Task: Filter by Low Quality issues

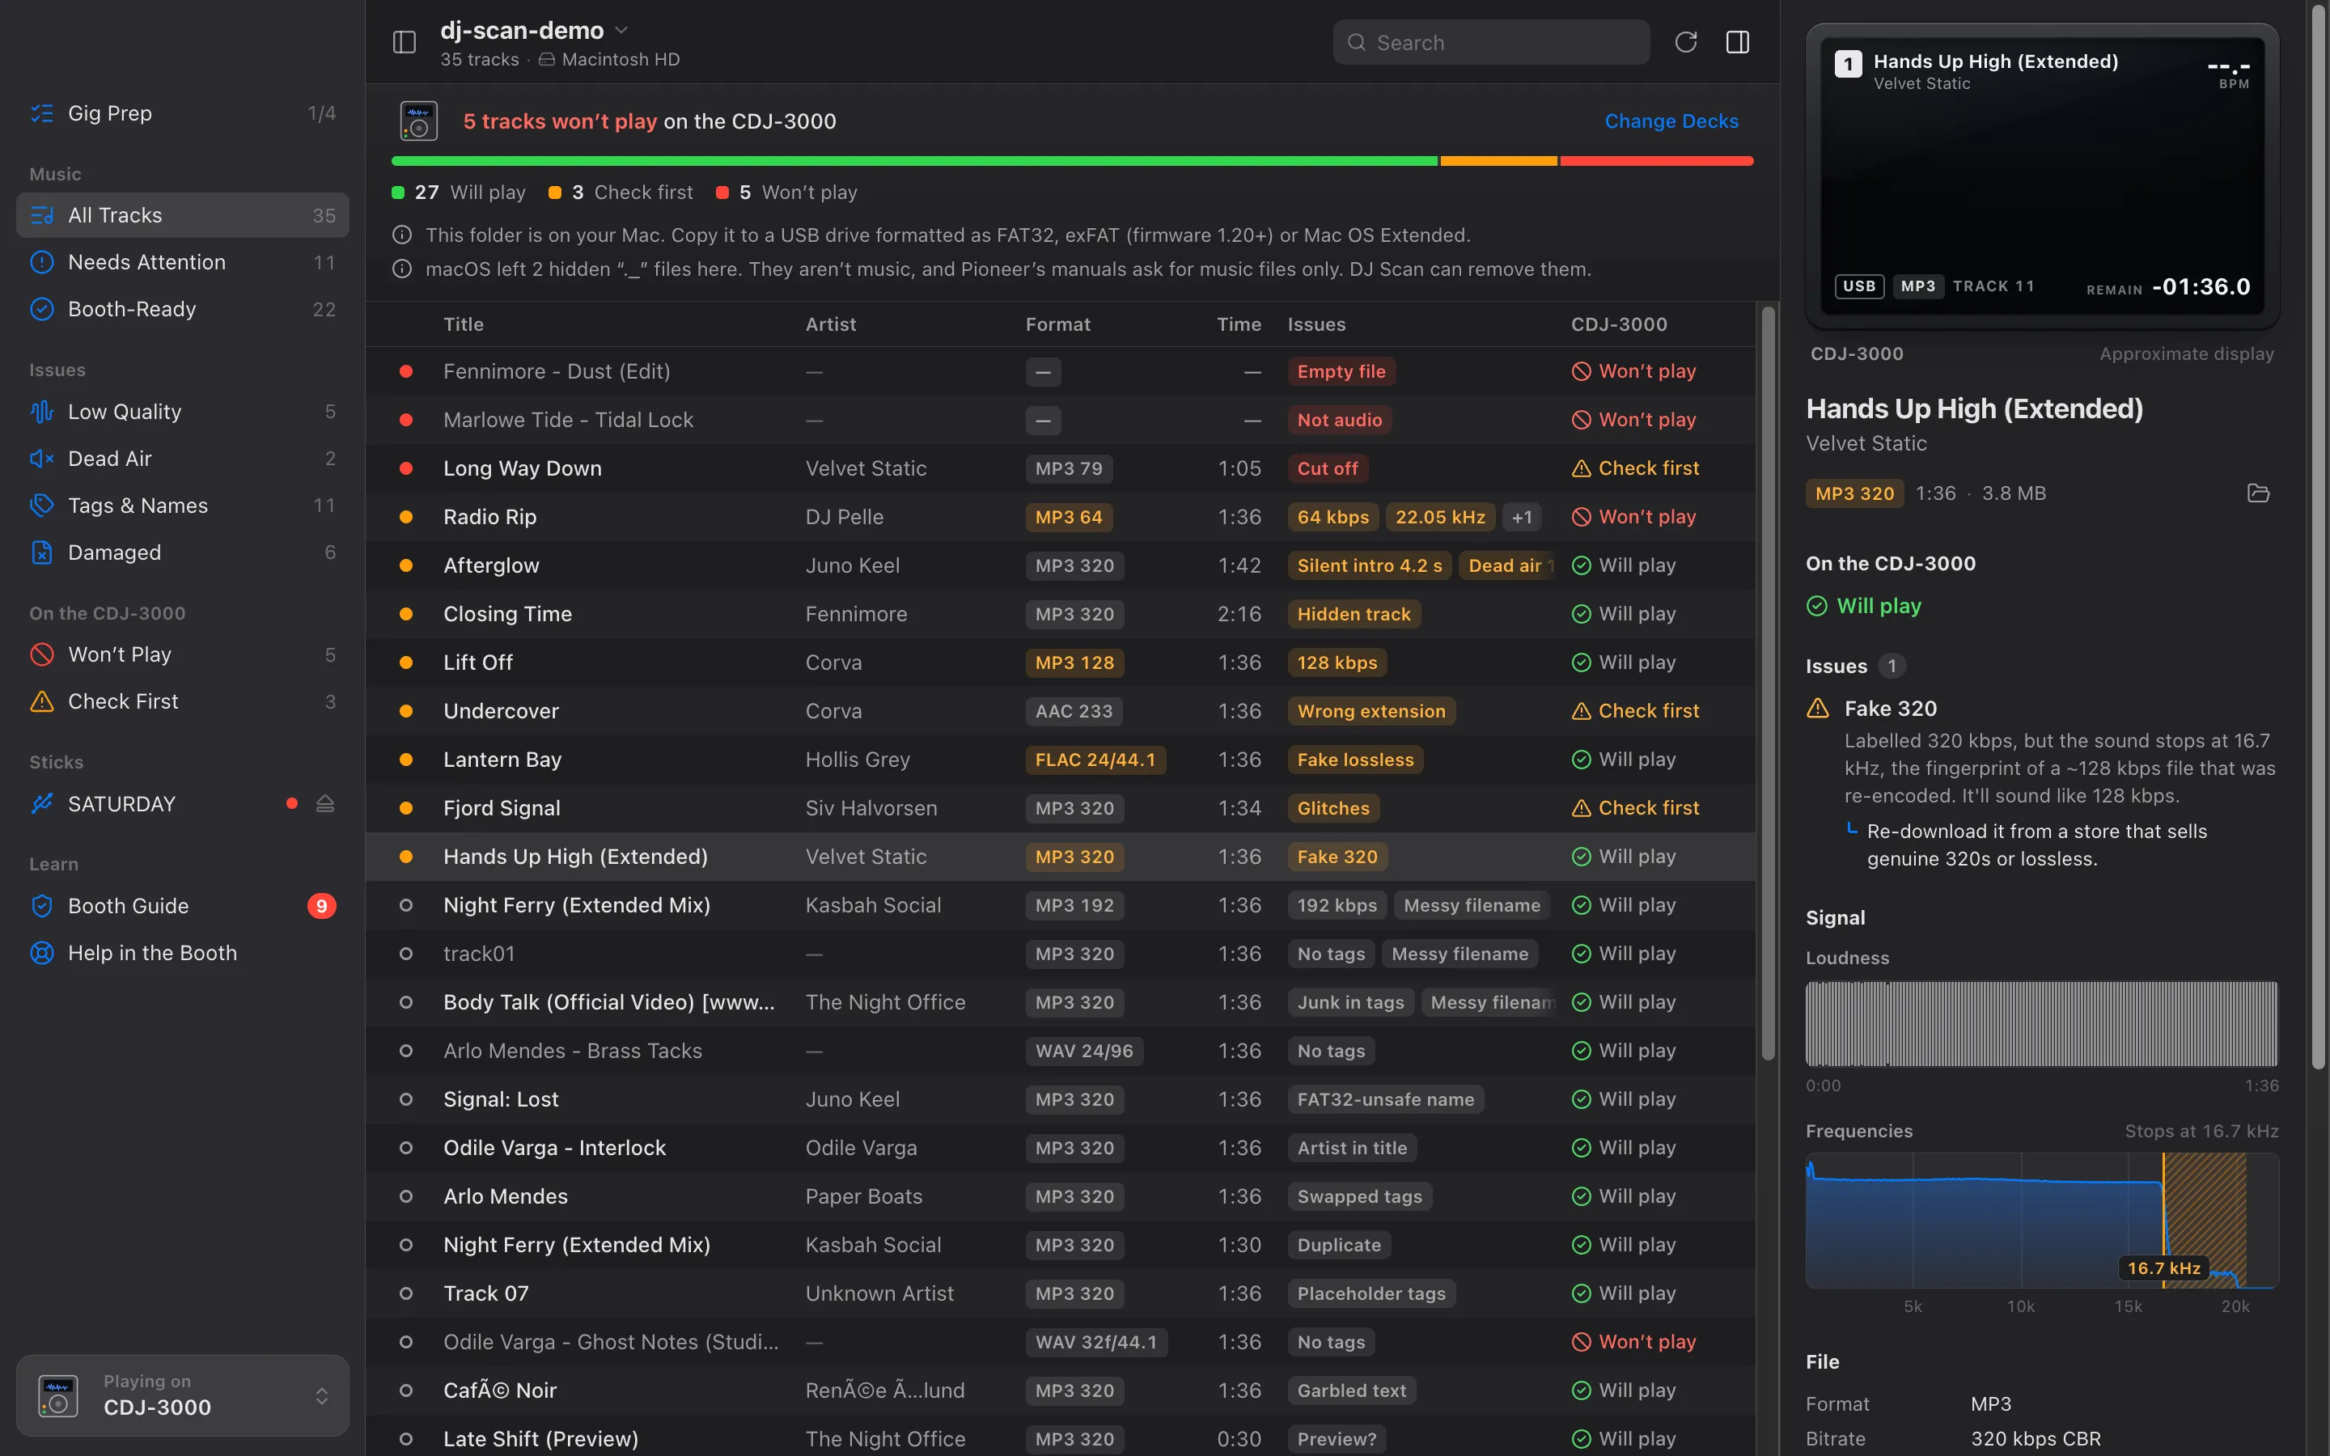Action: tap(183, 413)
